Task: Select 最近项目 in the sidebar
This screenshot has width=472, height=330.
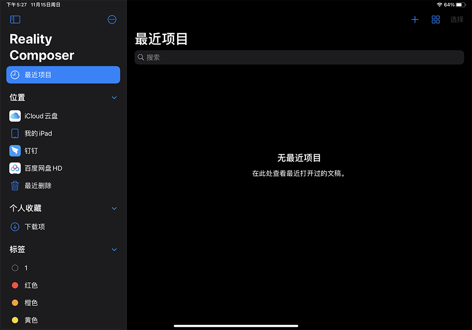Action: pos(63,75)
